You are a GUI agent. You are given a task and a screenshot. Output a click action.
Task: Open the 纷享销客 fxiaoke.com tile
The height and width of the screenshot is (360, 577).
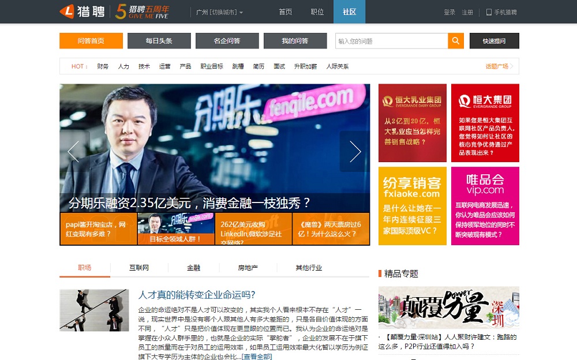click(x=412, y=206)
